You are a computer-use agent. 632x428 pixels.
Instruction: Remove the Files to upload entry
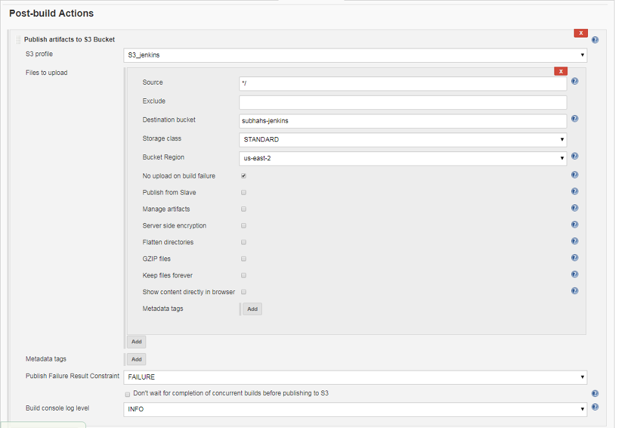(560, 71)
